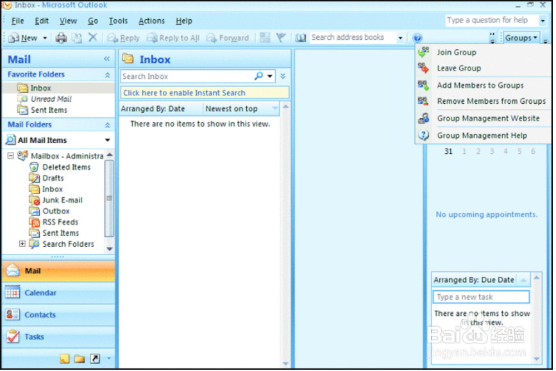The height and width of the screenshot is (371, 556).
Task: Open the New button dropdown arrow
Action: (x=45, y=38)
